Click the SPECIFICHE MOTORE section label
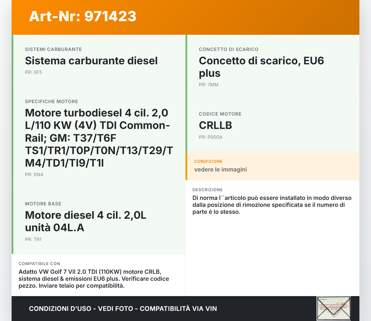The width and height of the screenshot is (371, 321). [x=52, y=101]
